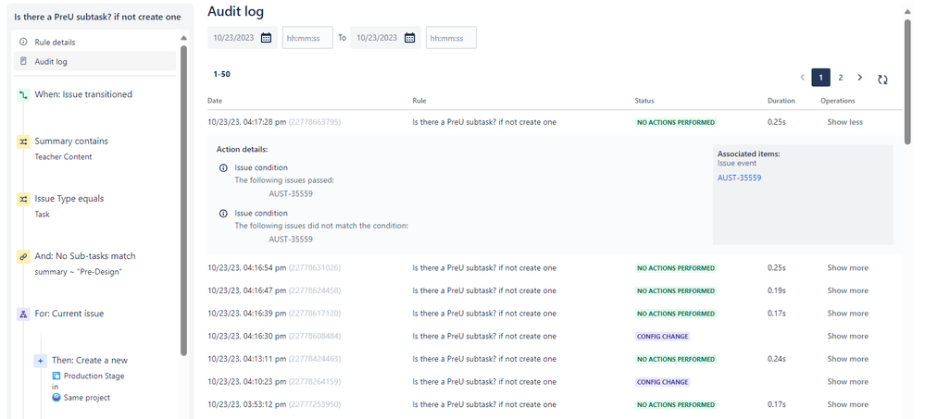
Task: Expand the 04:16:39 pm entry with Show more
Action: click(848, 314)
